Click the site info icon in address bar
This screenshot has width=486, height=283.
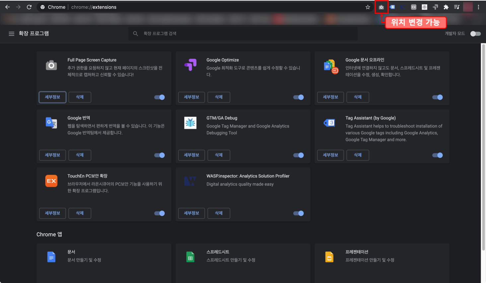(42, 7)
